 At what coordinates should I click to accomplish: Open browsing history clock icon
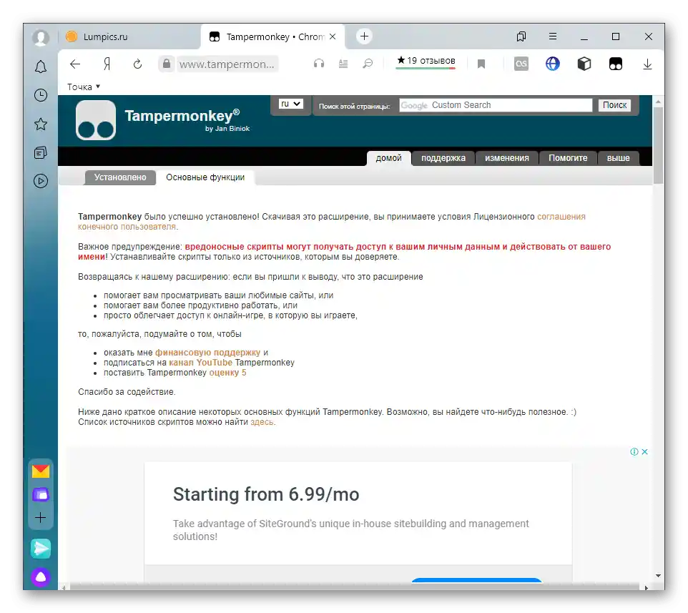(41, 95)
